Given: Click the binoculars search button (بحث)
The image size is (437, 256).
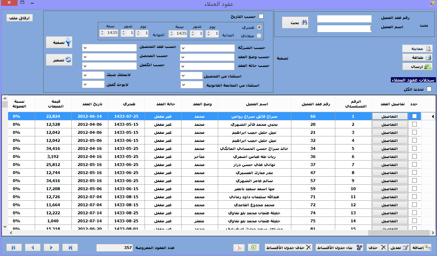Looking at the screenshot, I should (295, 23).
